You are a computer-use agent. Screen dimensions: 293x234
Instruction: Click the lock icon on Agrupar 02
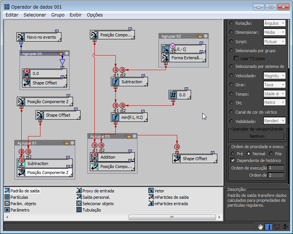199,36
